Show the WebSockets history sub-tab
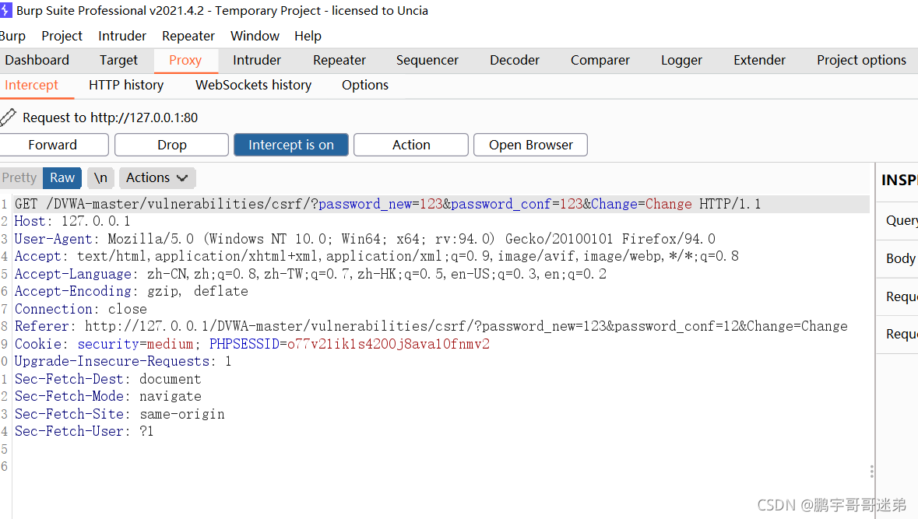The height and width of the screenshot is (519, 918). (254, 86)
